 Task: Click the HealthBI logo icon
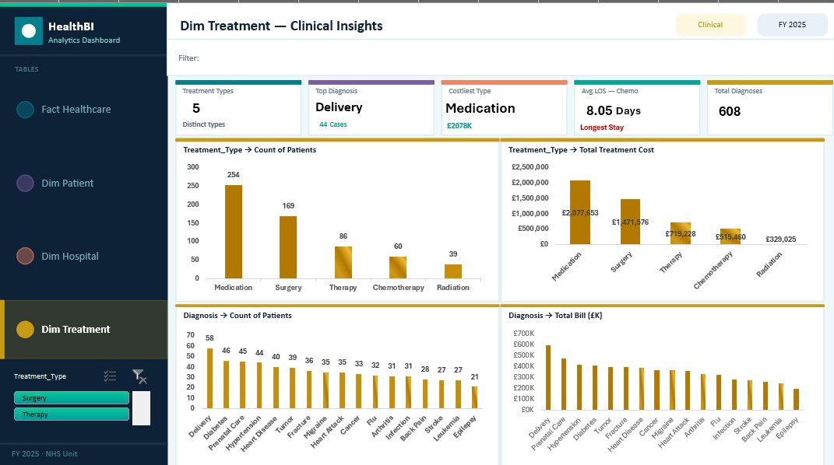pos(29,31)
